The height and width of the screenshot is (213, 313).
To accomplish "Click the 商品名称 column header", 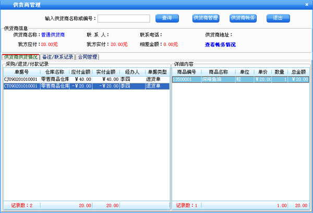I will point(218,72).
